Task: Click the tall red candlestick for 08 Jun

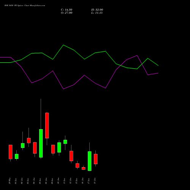Action: pyautogui.click(x=47, y=125)
